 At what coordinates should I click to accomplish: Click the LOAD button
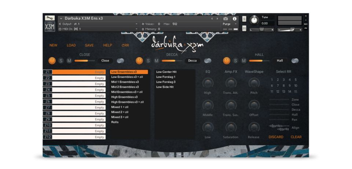pyautogui.click(x=71, y=45)
